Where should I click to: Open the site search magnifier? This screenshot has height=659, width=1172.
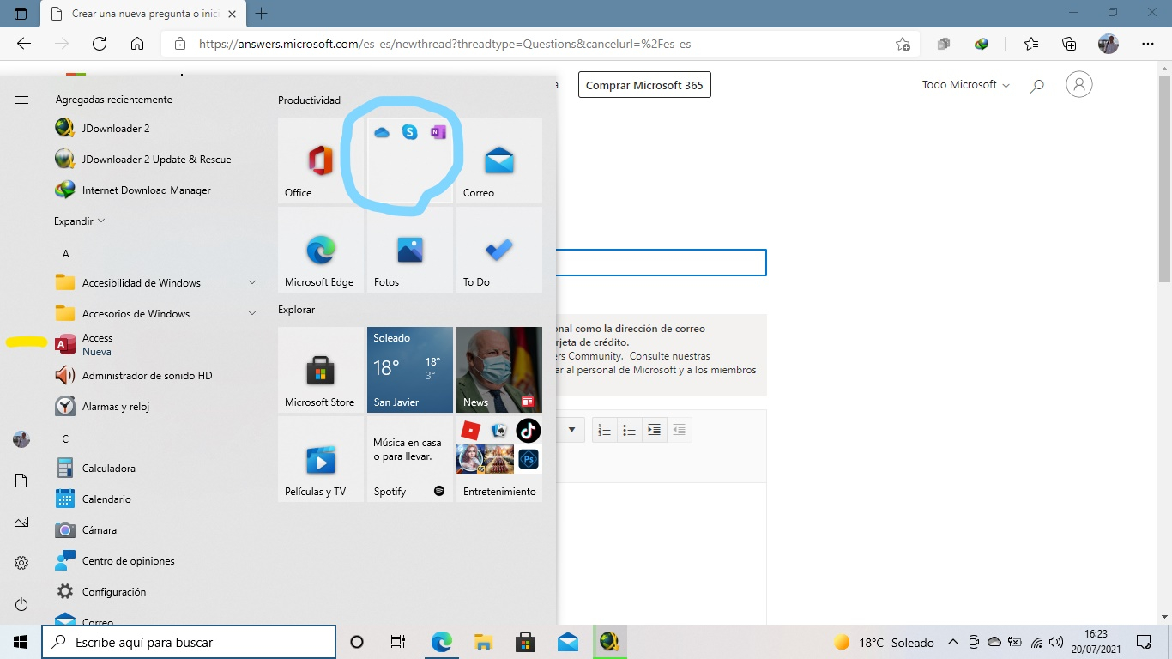pos(1037,85)
